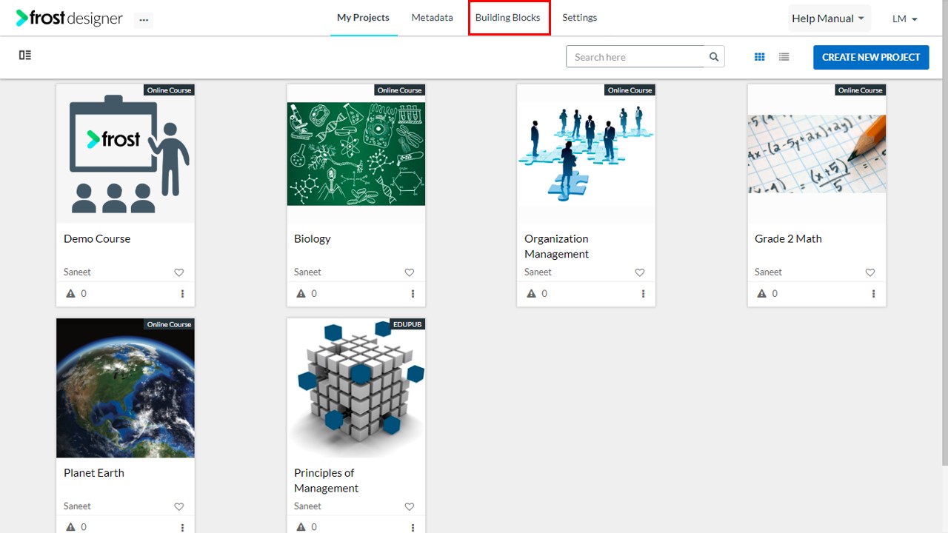Open the Settings tab

579,18
